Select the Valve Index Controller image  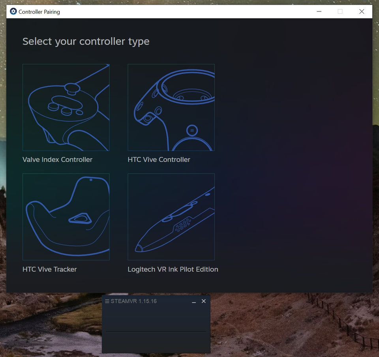66,107
